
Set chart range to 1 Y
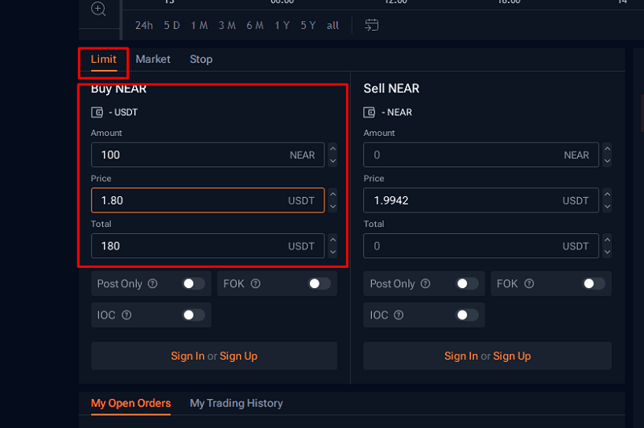pyautogui.click(x=283, y=26)
